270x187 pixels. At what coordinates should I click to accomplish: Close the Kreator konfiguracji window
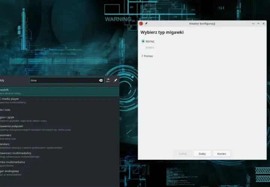click(x=264, y=24)
